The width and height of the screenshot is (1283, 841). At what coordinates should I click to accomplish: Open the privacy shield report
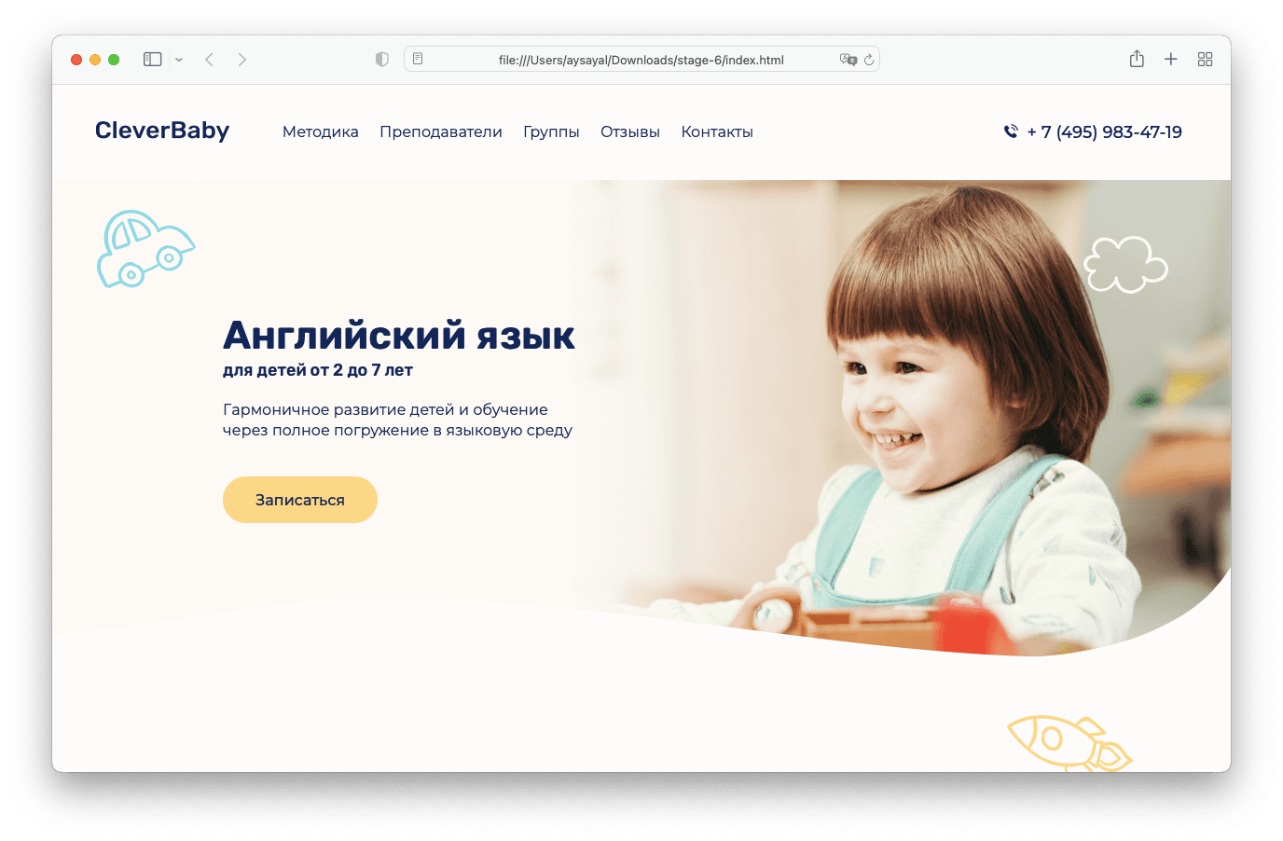pos(382,60)
